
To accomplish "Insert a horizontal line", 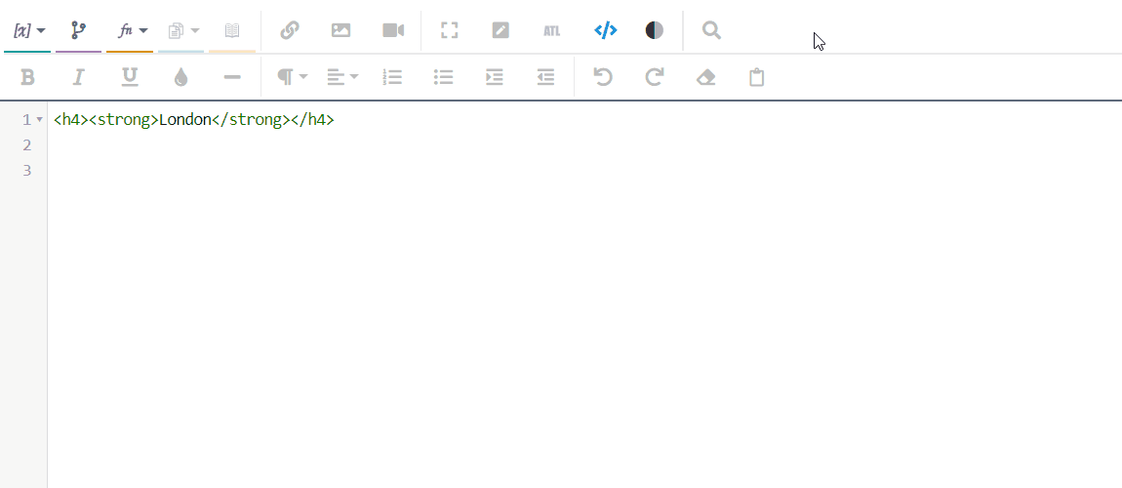I will coord(232,76).
